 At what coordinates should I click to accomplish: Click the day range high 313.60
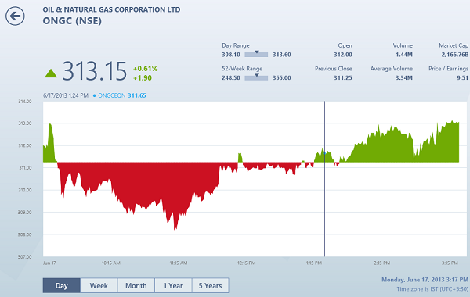(x=282, y=55)
